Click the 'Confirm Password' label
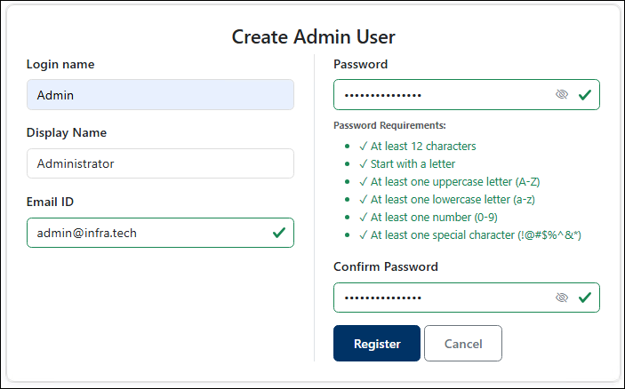This screenshot has height=389, width=625. point(386,266)
